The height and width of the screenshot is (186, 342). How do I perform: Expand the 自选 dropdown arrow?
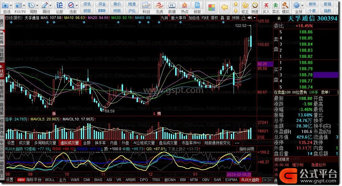tap(11, 5)
